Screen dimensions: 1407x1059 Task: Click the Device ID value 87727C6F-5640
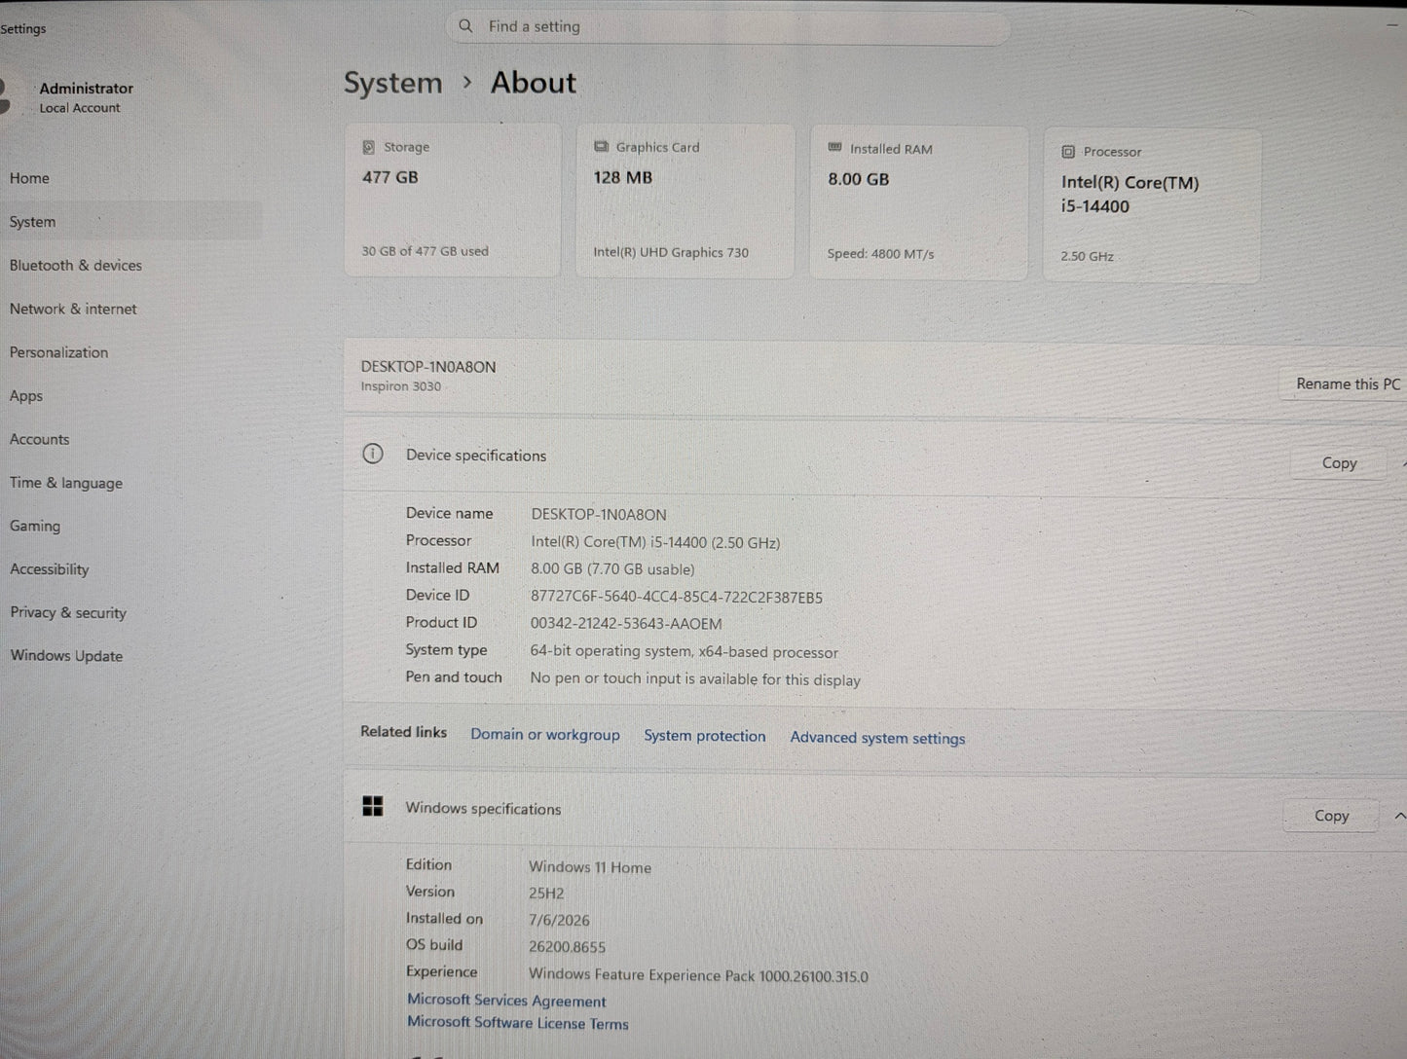(677, 597)
